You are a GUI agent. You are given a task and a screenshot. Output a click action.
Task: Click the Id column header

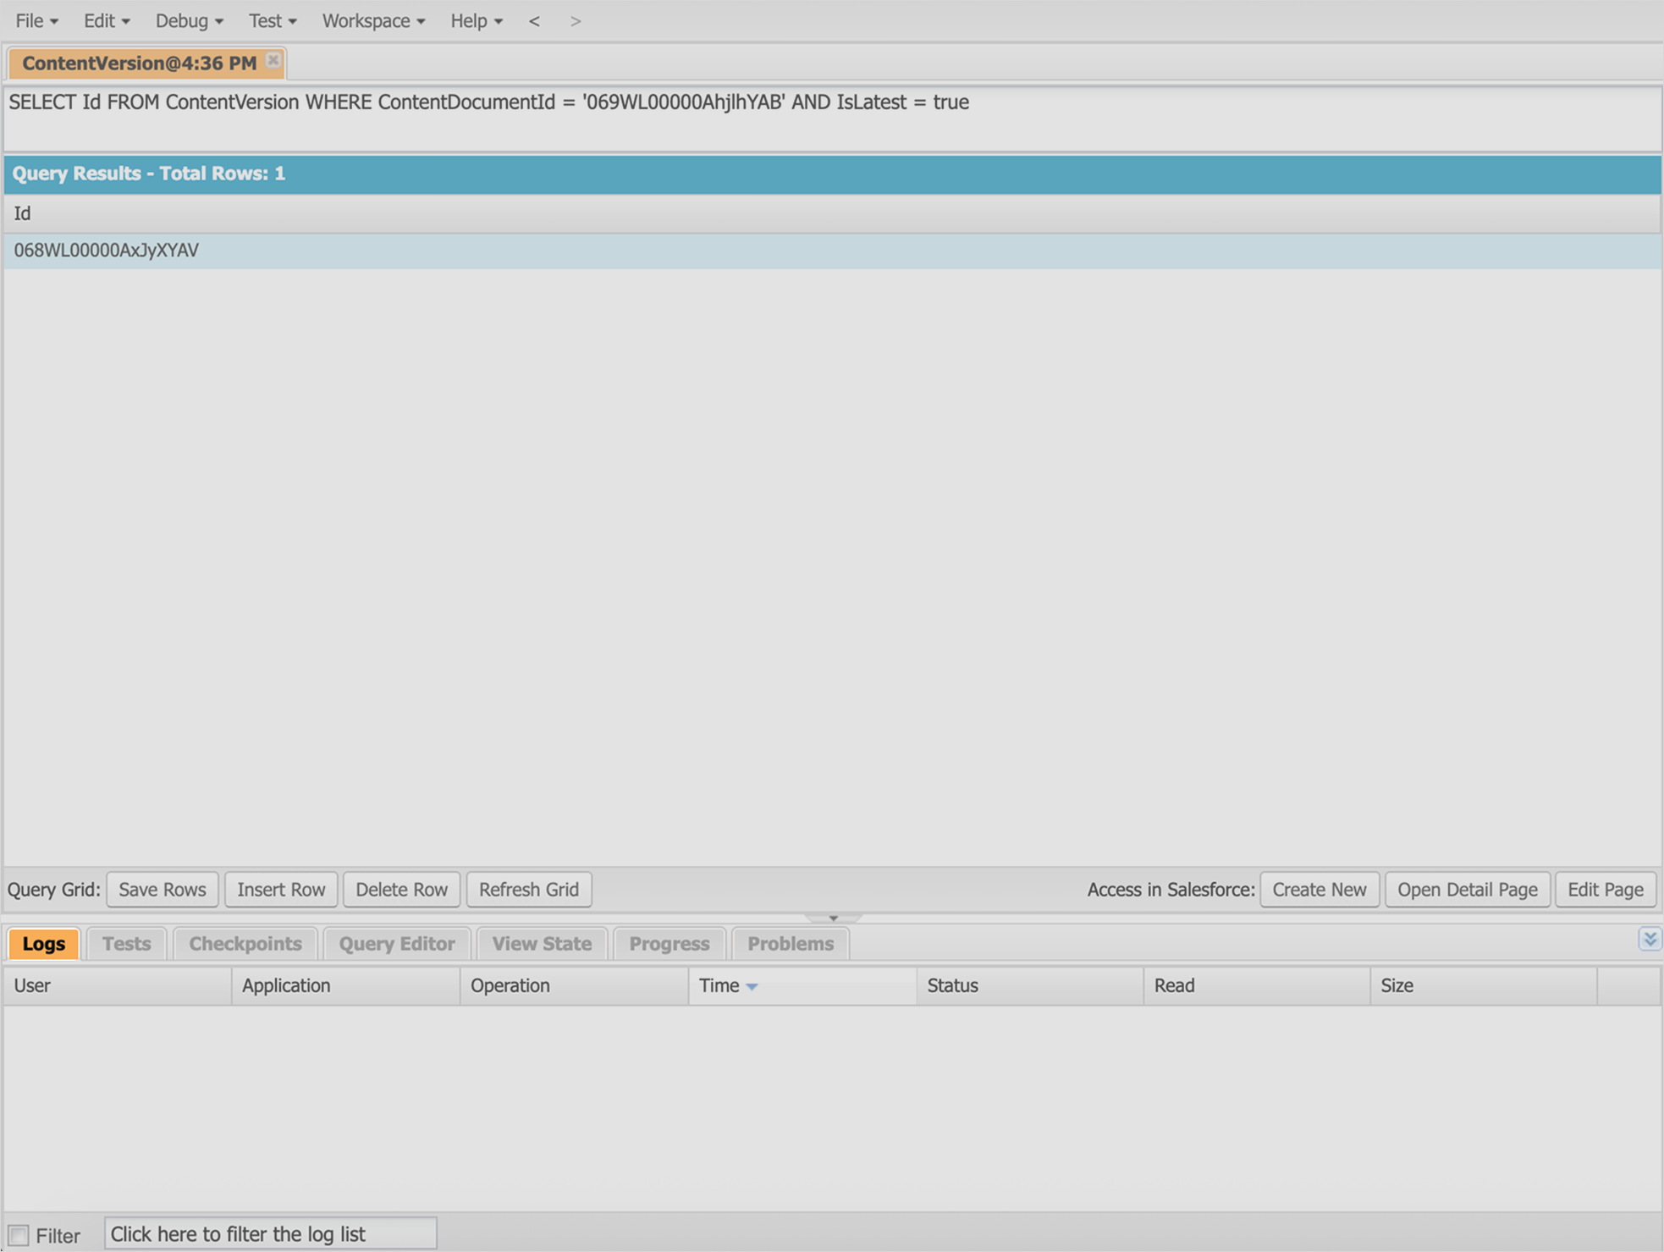coord(832,214)
